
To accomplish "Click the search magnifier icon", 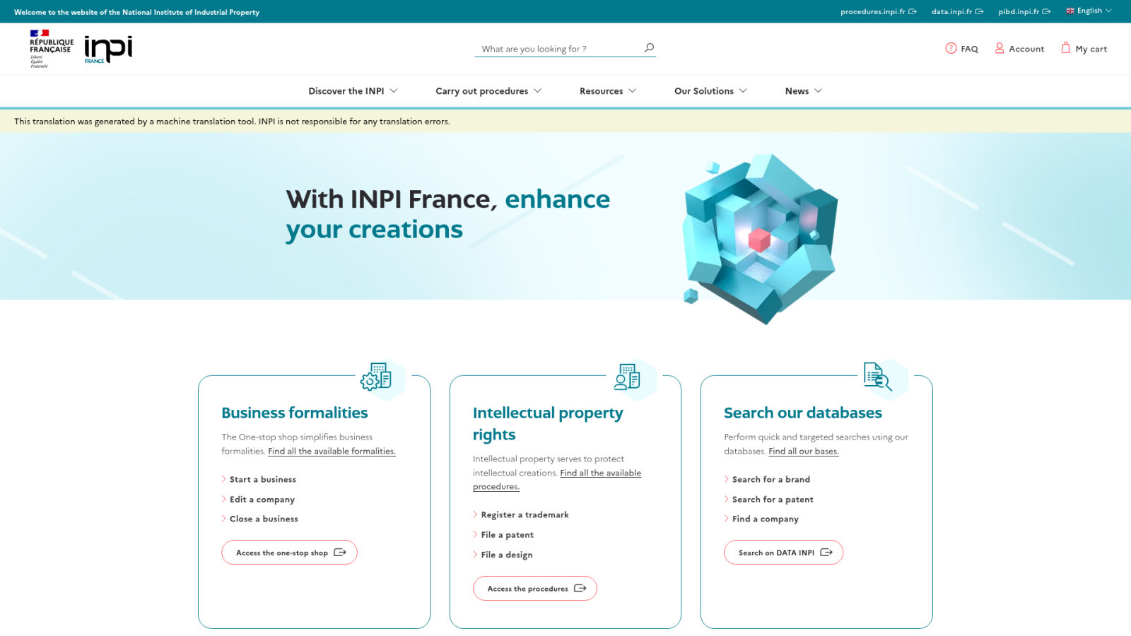I will tap(649, 48).
